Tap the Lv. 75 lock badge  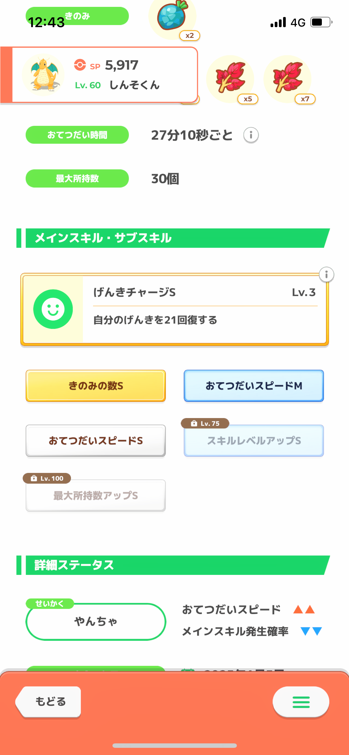[205, 423]
